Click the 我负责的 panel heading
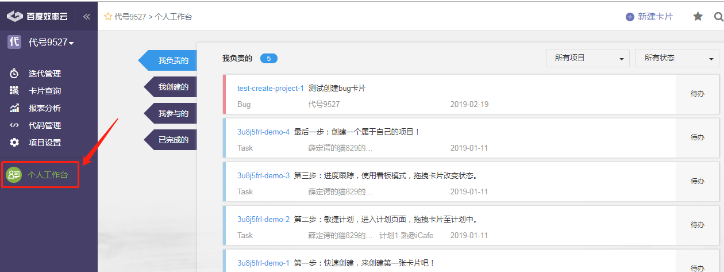Screen dimensions: 724x272 pos(237,58)
